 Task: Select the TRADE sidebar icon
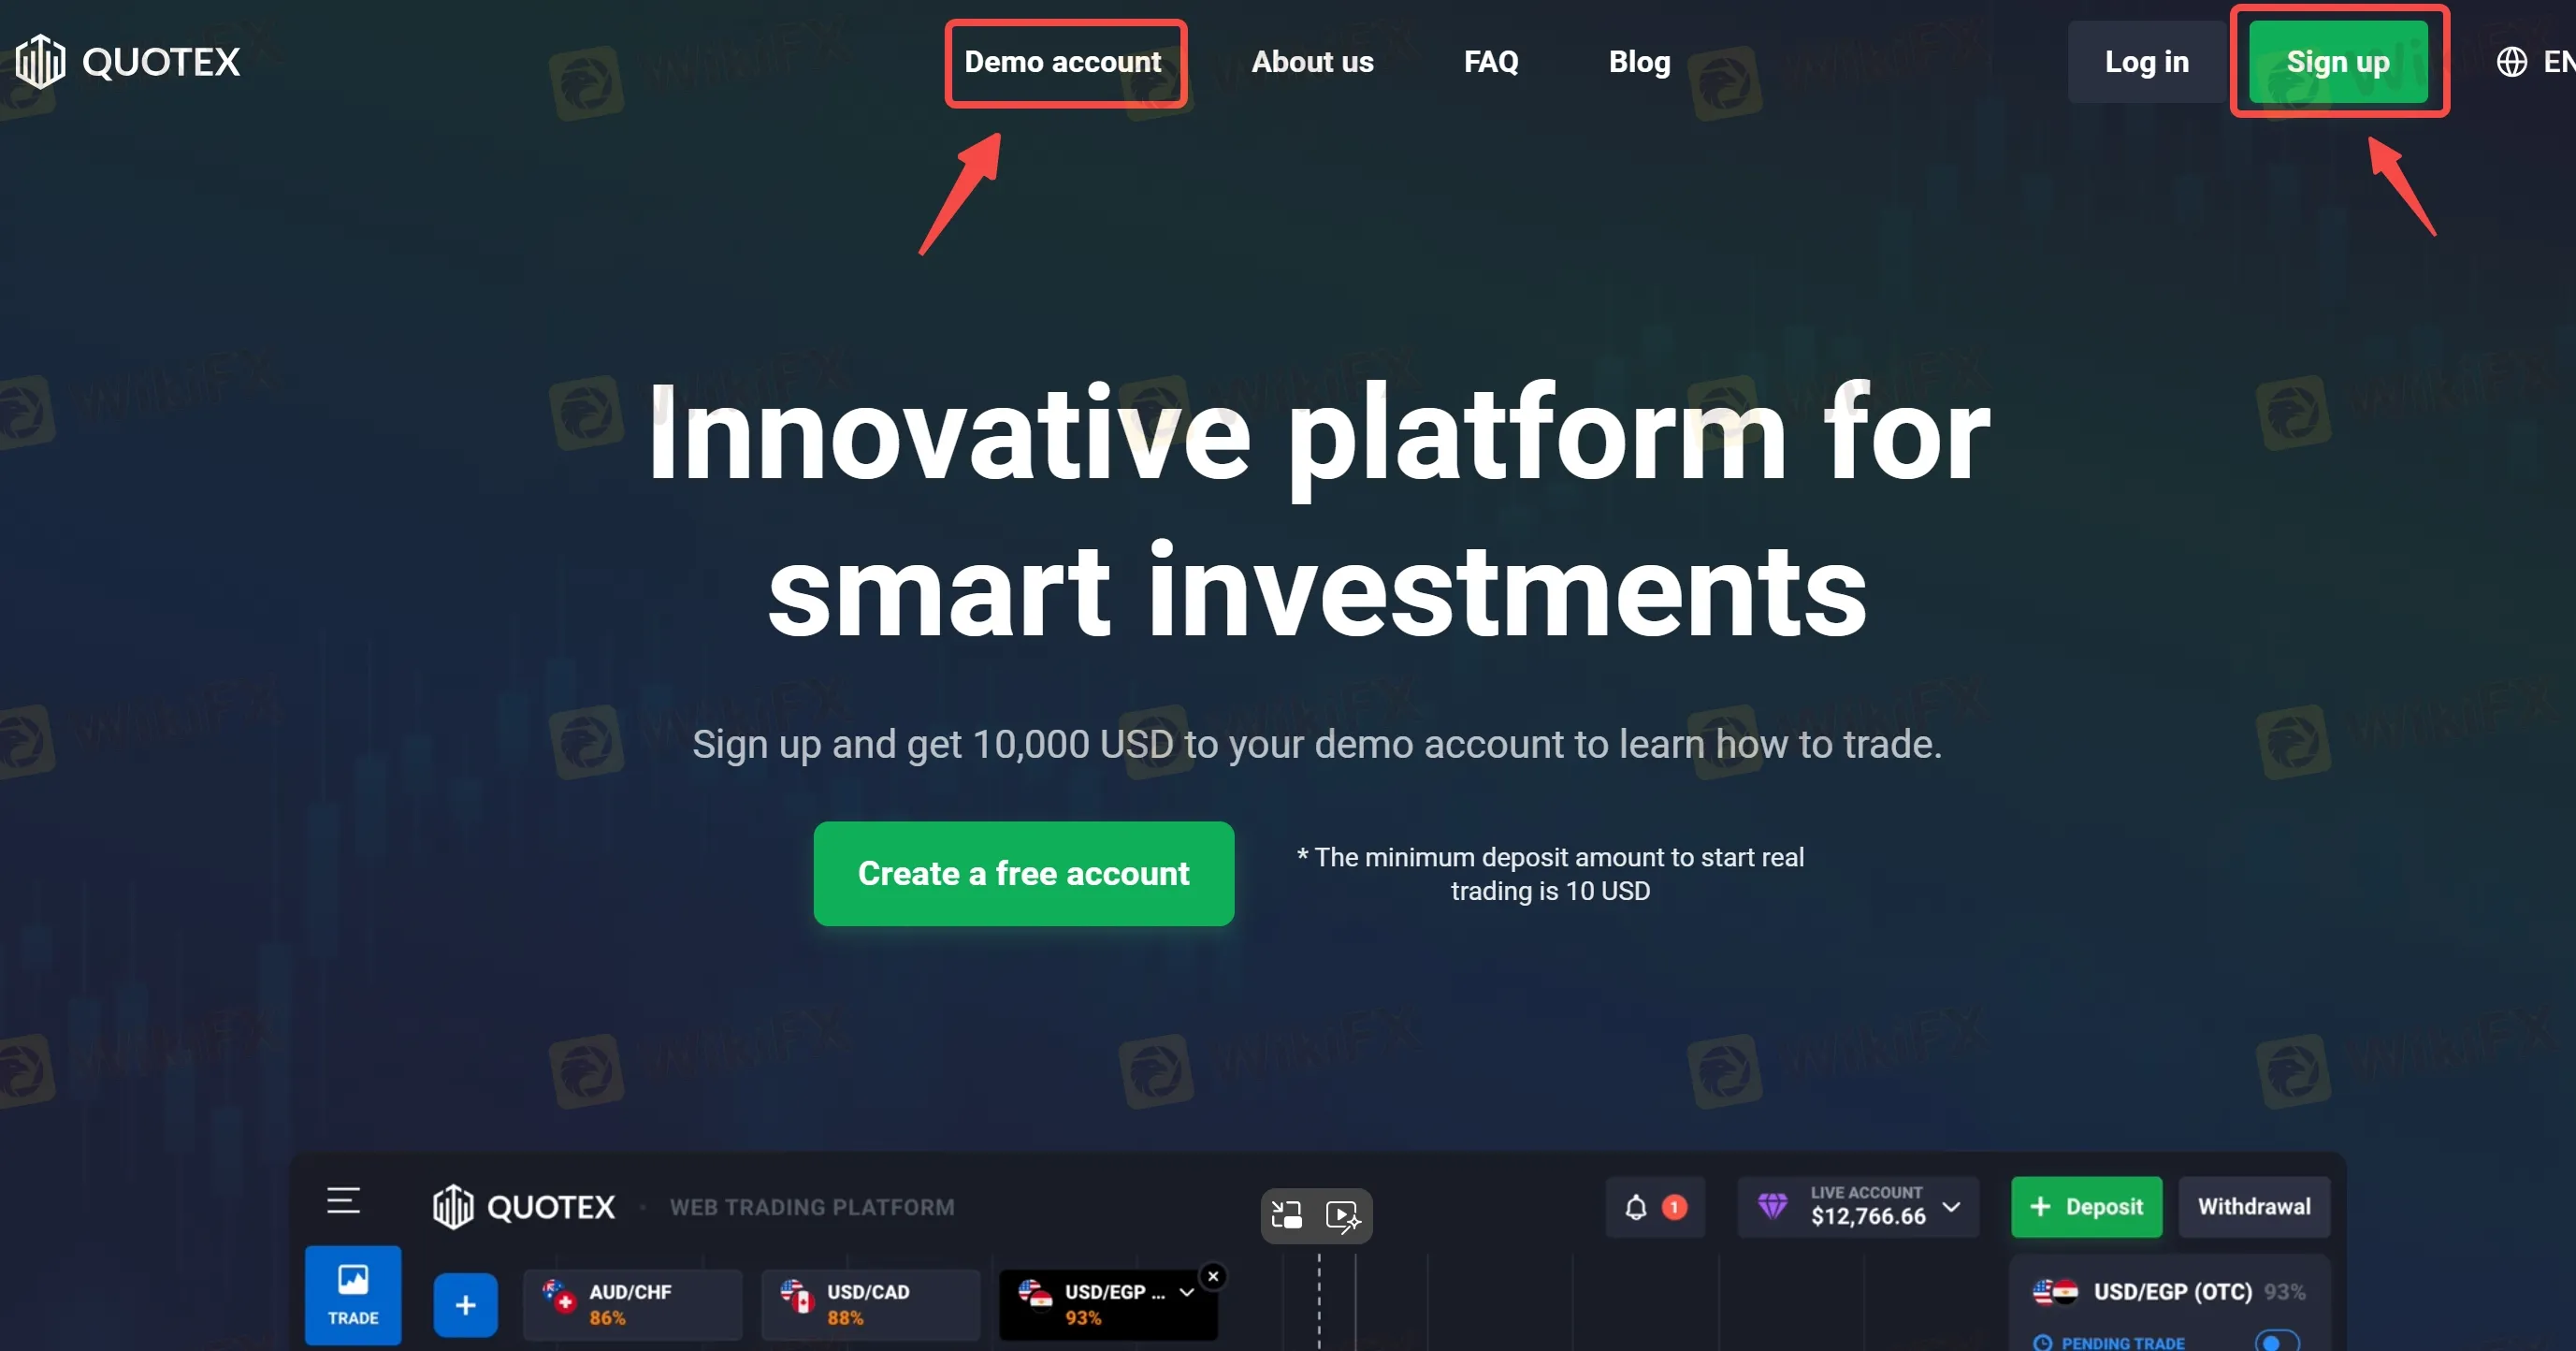click(x=353, y=1295)
